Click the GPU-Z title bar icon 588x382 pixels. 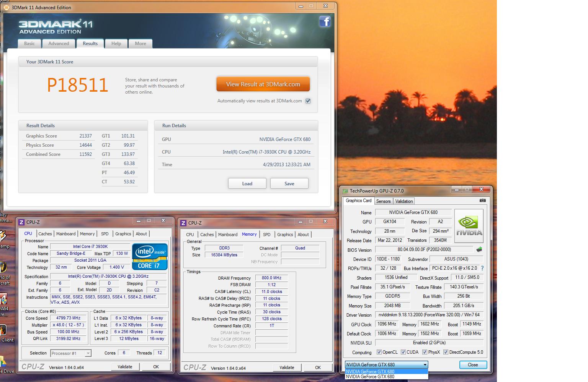click(345, 191)
